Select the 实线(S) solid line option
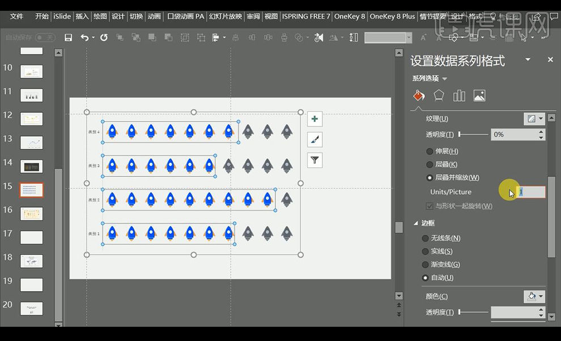561x341 pixels. click(426, 251)
